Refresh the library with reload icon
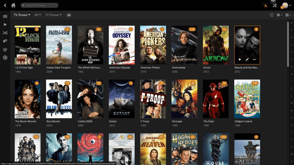Image resolution: width=294 pixels, height=165 pixels. [272, 15]
